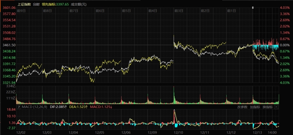Select the 前3日 day header
Viewport: 293px width, 135px height.
pos(179,11)
